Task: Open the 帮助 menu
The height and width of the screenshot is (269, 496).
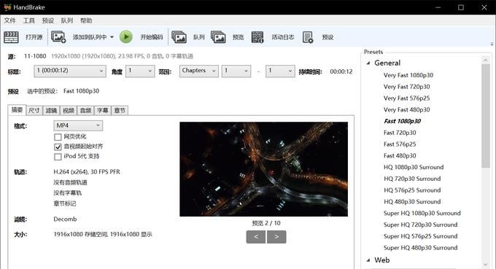Action: point(86,20)
